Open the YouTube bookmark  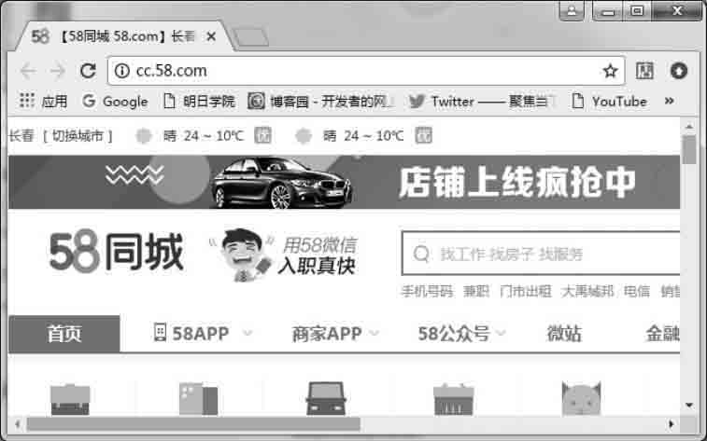[609, 101]
